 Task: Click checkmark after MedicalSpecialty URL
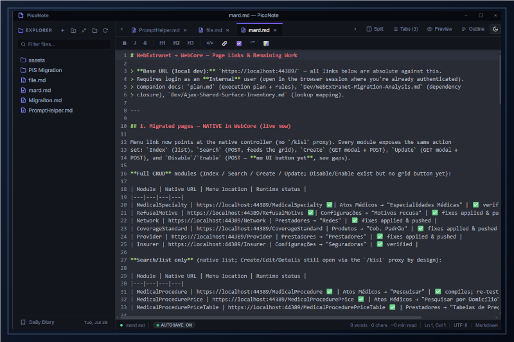[330, 205]
